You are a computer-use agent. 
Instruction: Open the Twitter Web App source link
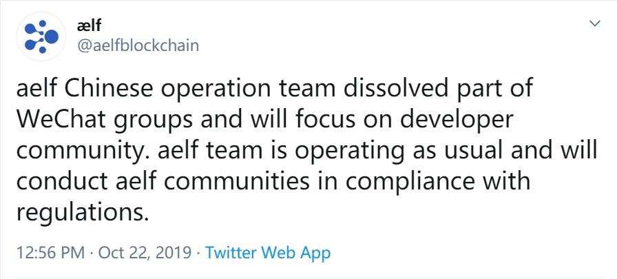[x=268, y=252]
